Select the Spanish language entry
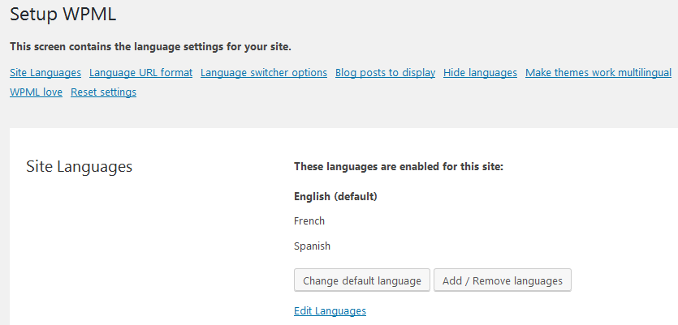Image resolution: width=678 pixels, height=325 pixels. click(312, 246)
